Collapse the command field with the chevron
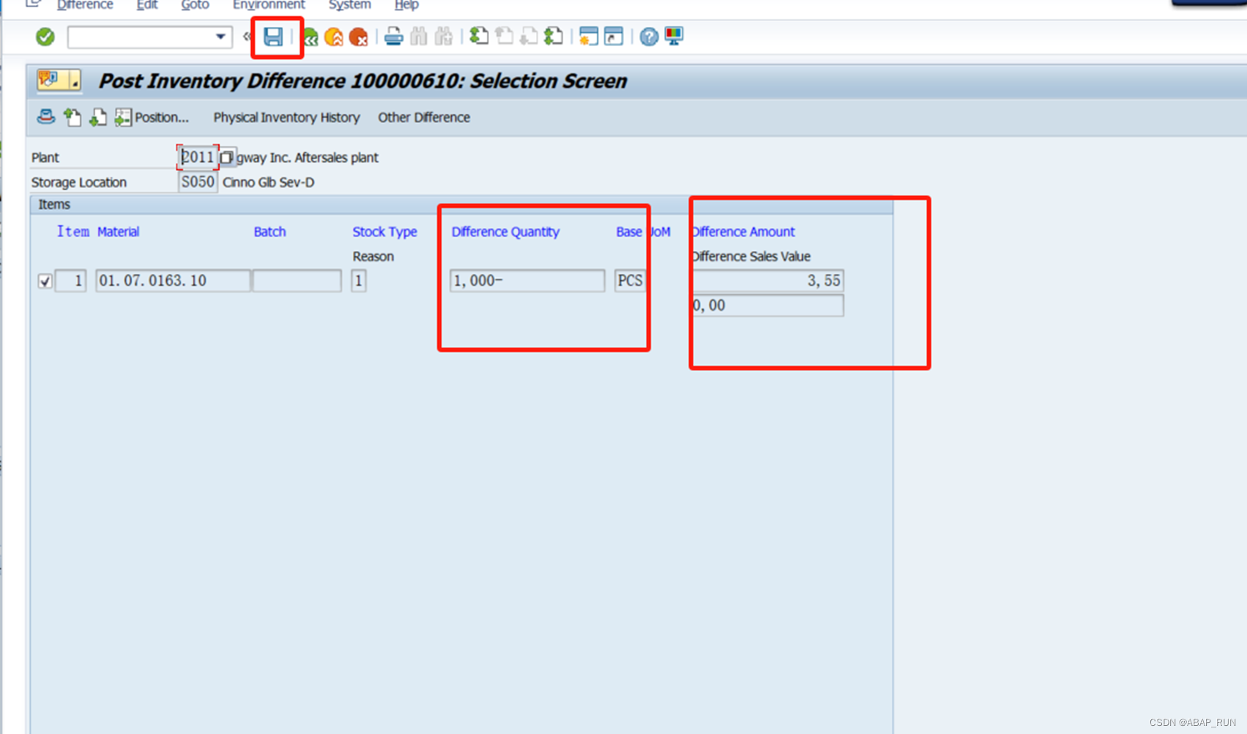1247x734 pixels. tap(246, 36)
